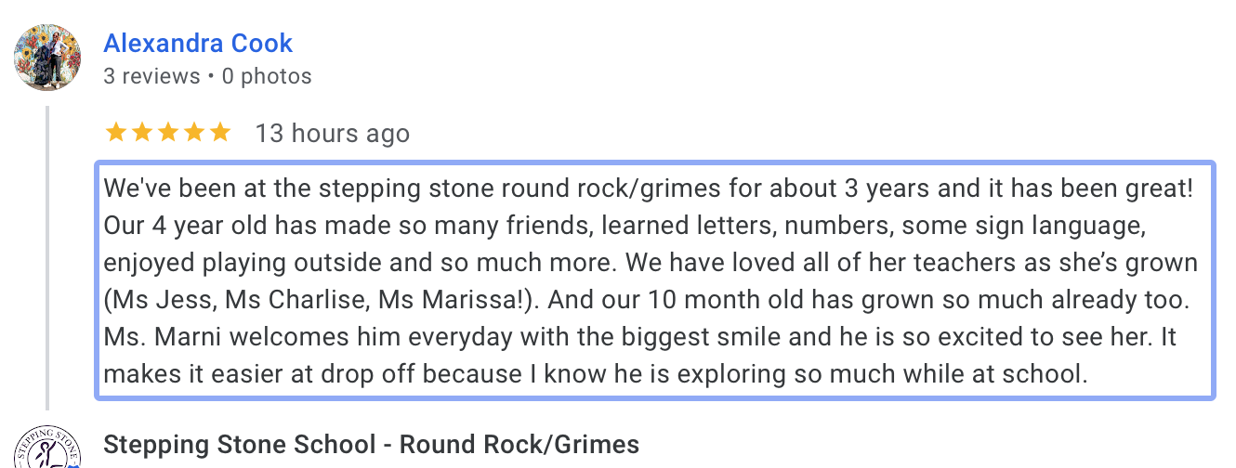Open the Alexandra Cook reviewer profile link
The height and width of the screenshot is (468, 1236).
coord(198,43)
